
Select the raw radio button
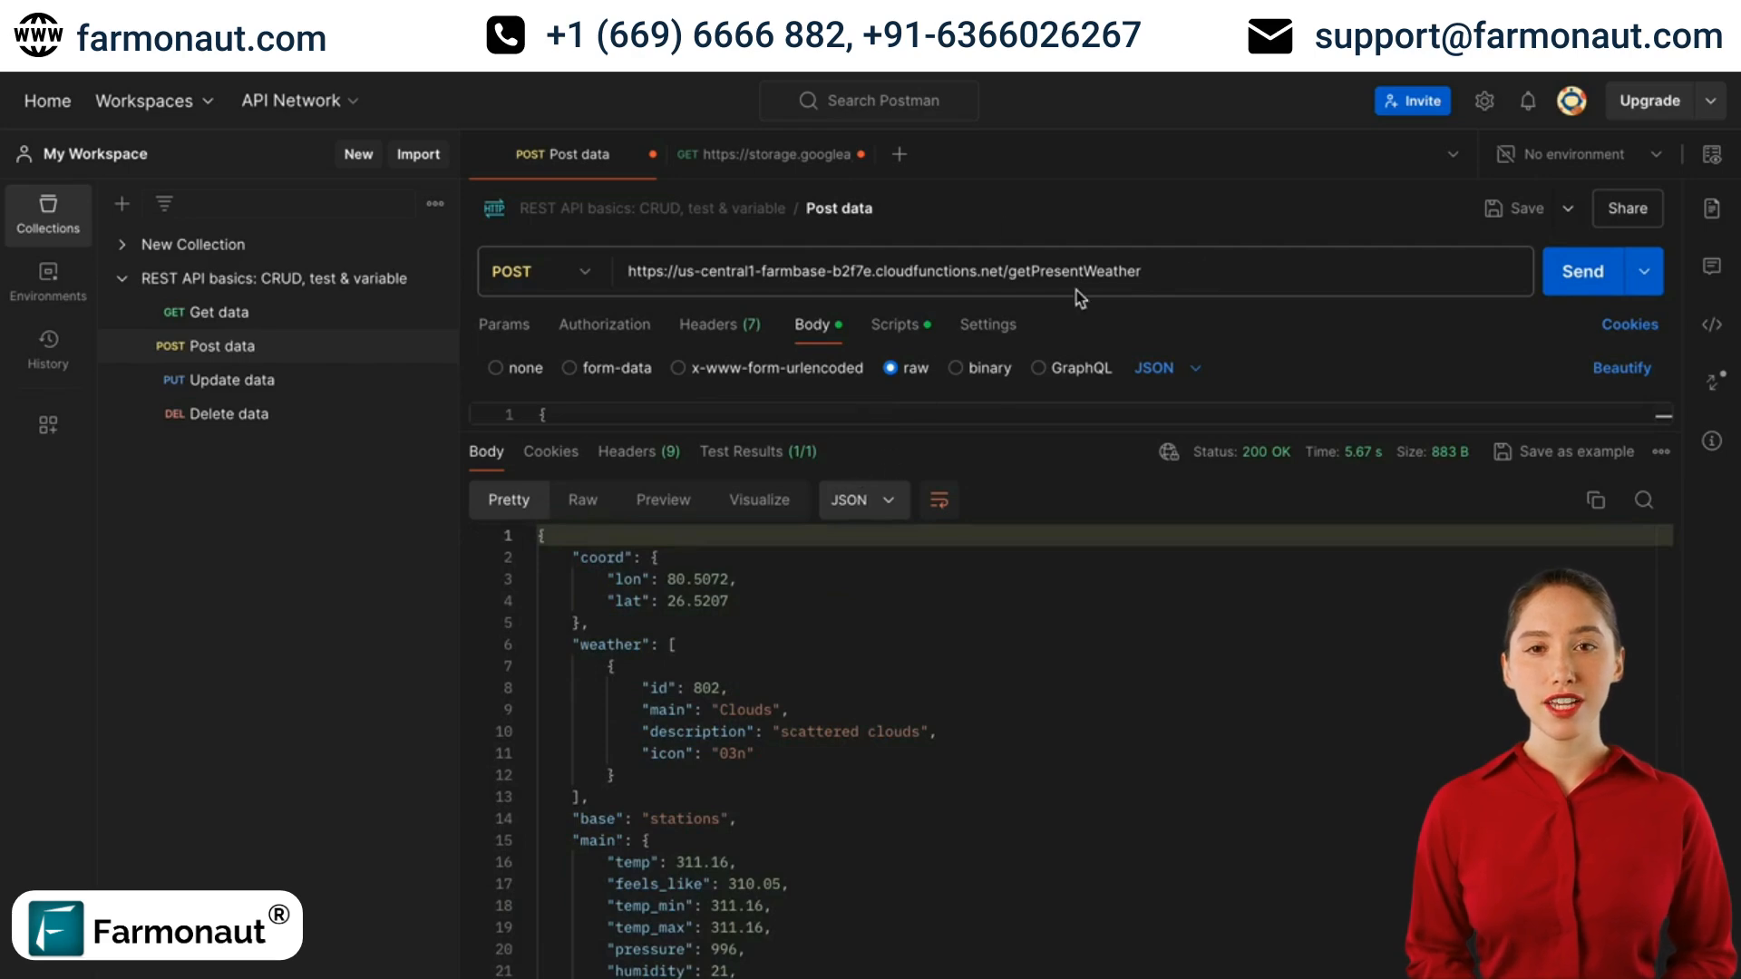pyautogui.click(x=890, y=367)
